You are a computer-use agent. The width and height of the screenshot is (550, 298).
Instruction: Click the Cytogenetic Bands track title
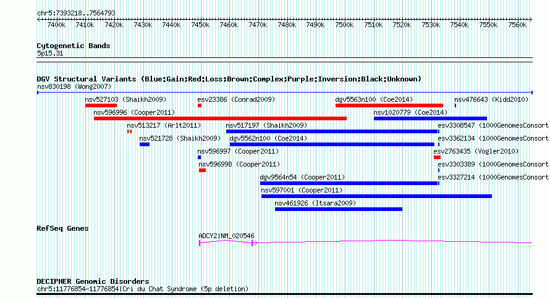click(x=74, y=46)
